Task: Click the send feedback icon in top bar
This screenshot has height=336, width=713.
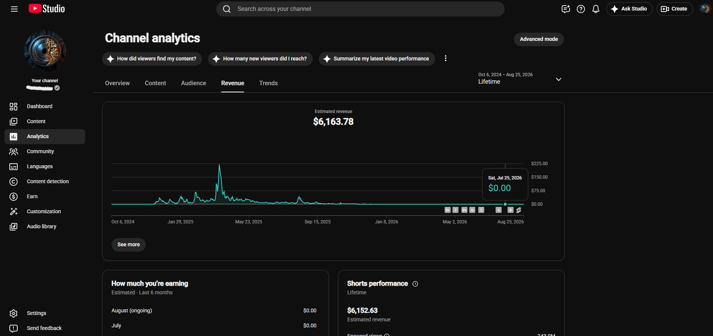Action: pos(565,9)
